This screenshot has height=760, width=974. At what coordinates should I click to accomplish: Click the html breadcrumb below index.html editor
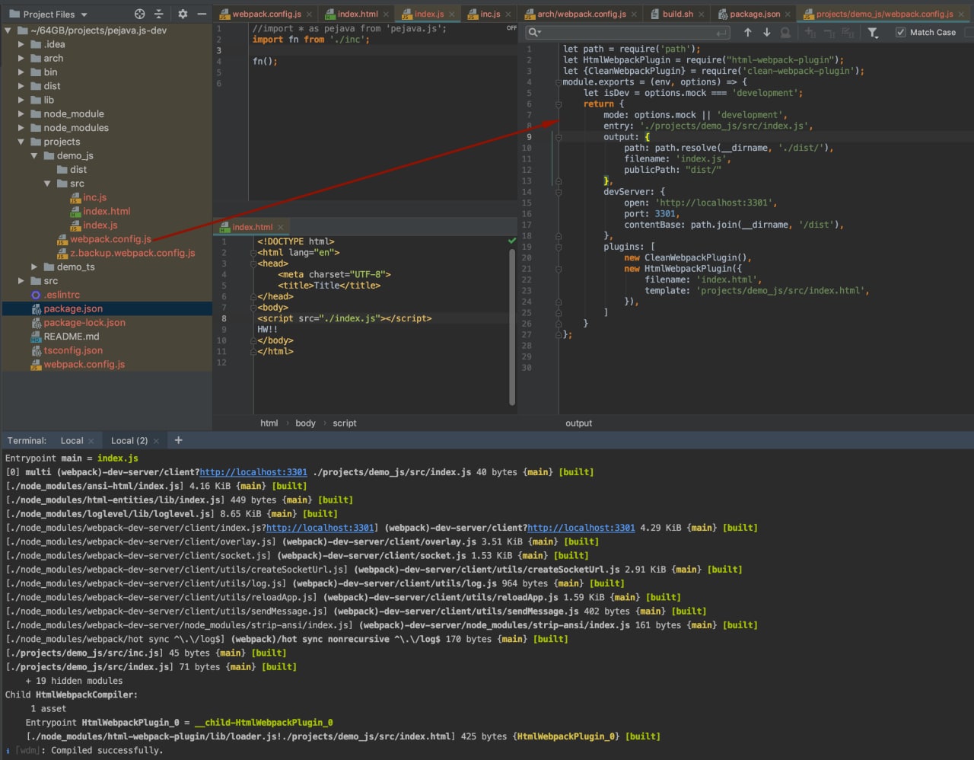[x=269, y=423]
